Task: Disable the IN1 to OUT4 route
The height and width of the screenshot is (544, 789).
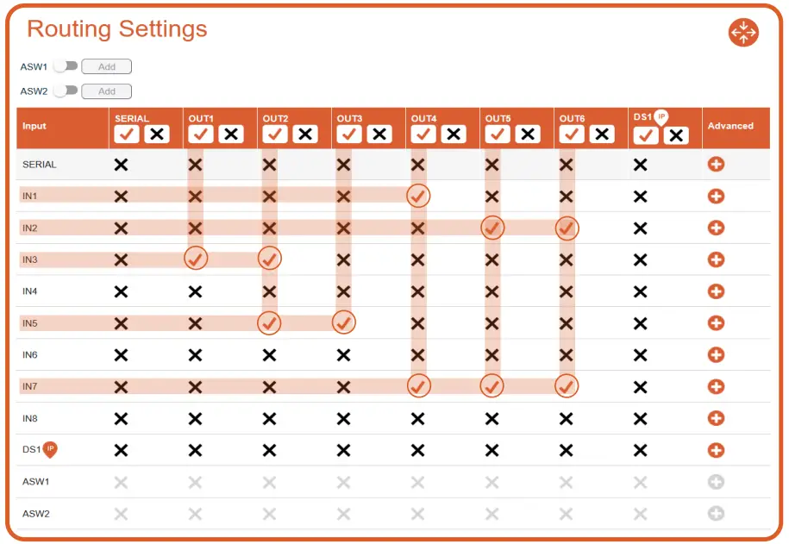Action: (x=418, y=196)
